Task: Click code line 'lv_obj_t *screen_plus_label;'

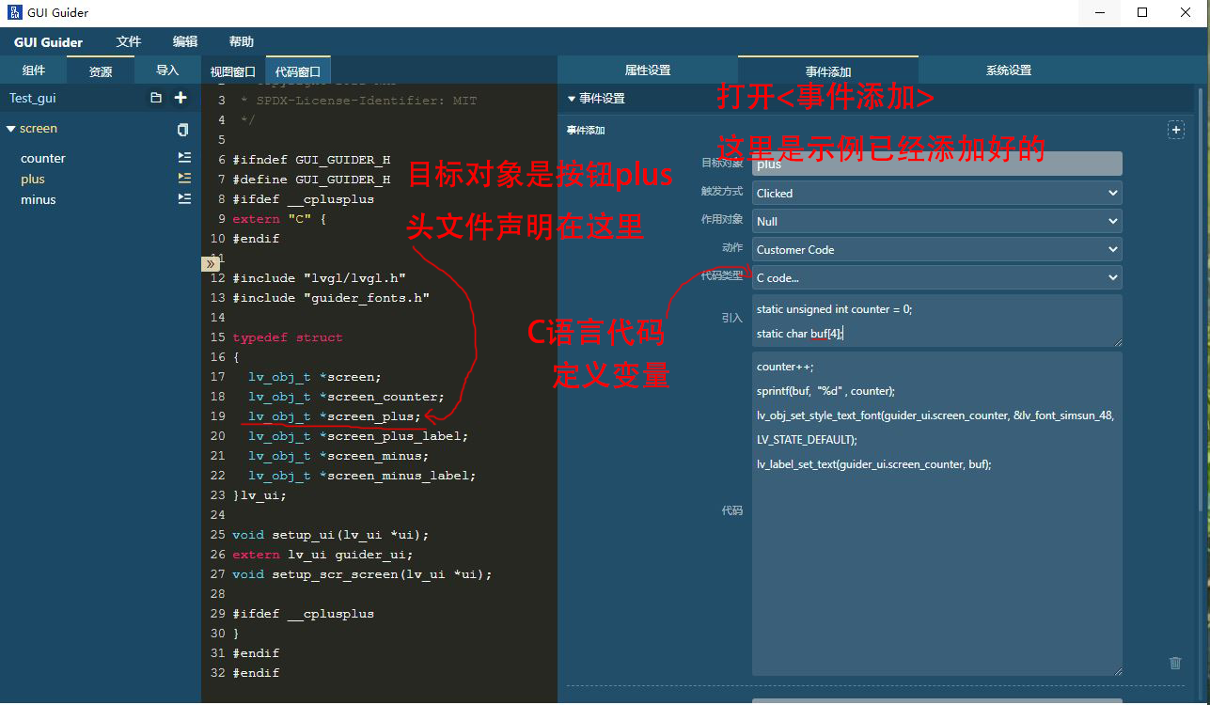Action: 358,436
